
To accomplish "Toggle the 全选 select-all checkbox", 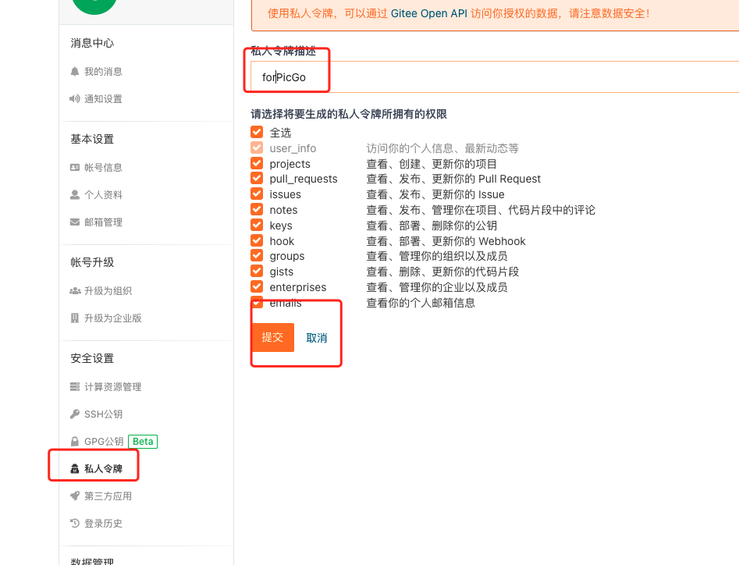I will [x=257, y=132].
